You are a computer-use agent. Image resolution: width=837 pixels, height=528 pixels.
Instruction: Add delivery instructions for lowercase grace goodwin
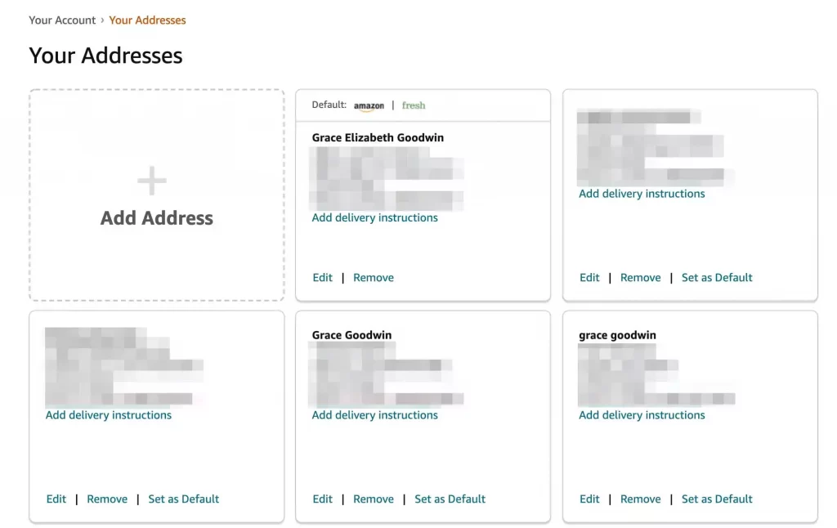[642, 415]
